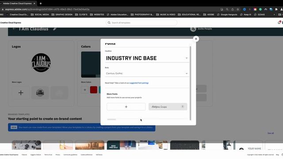Click the zoom magnifier icon in address bar

coord(227,9)
